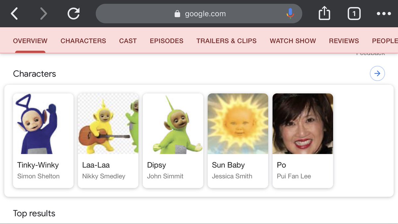Open the Laa-Laa character image with guitar
The width and height of the screenshot is (398, 224).
pos(108,124)
